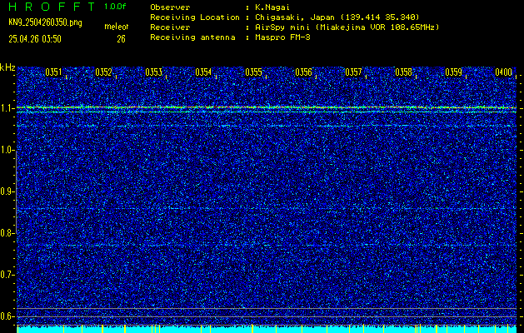Click the 0355 time marker
This screenshot has height=333, width=524.
(x=253, y=72)
